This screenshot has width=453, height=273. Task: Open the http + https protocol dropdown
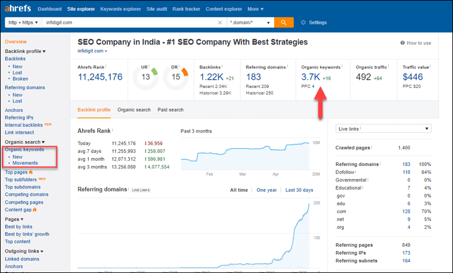click(x=23, y=23)
